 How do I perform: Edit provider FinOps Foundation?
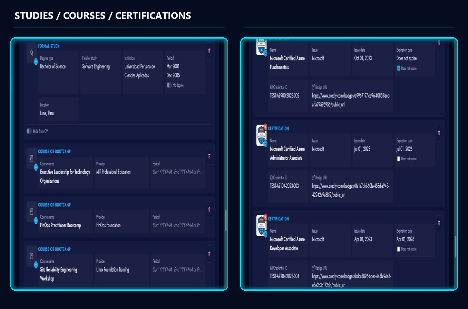tap(121, 221)
